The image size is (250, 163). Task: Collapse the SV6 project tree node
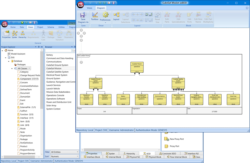coord(5,57)
